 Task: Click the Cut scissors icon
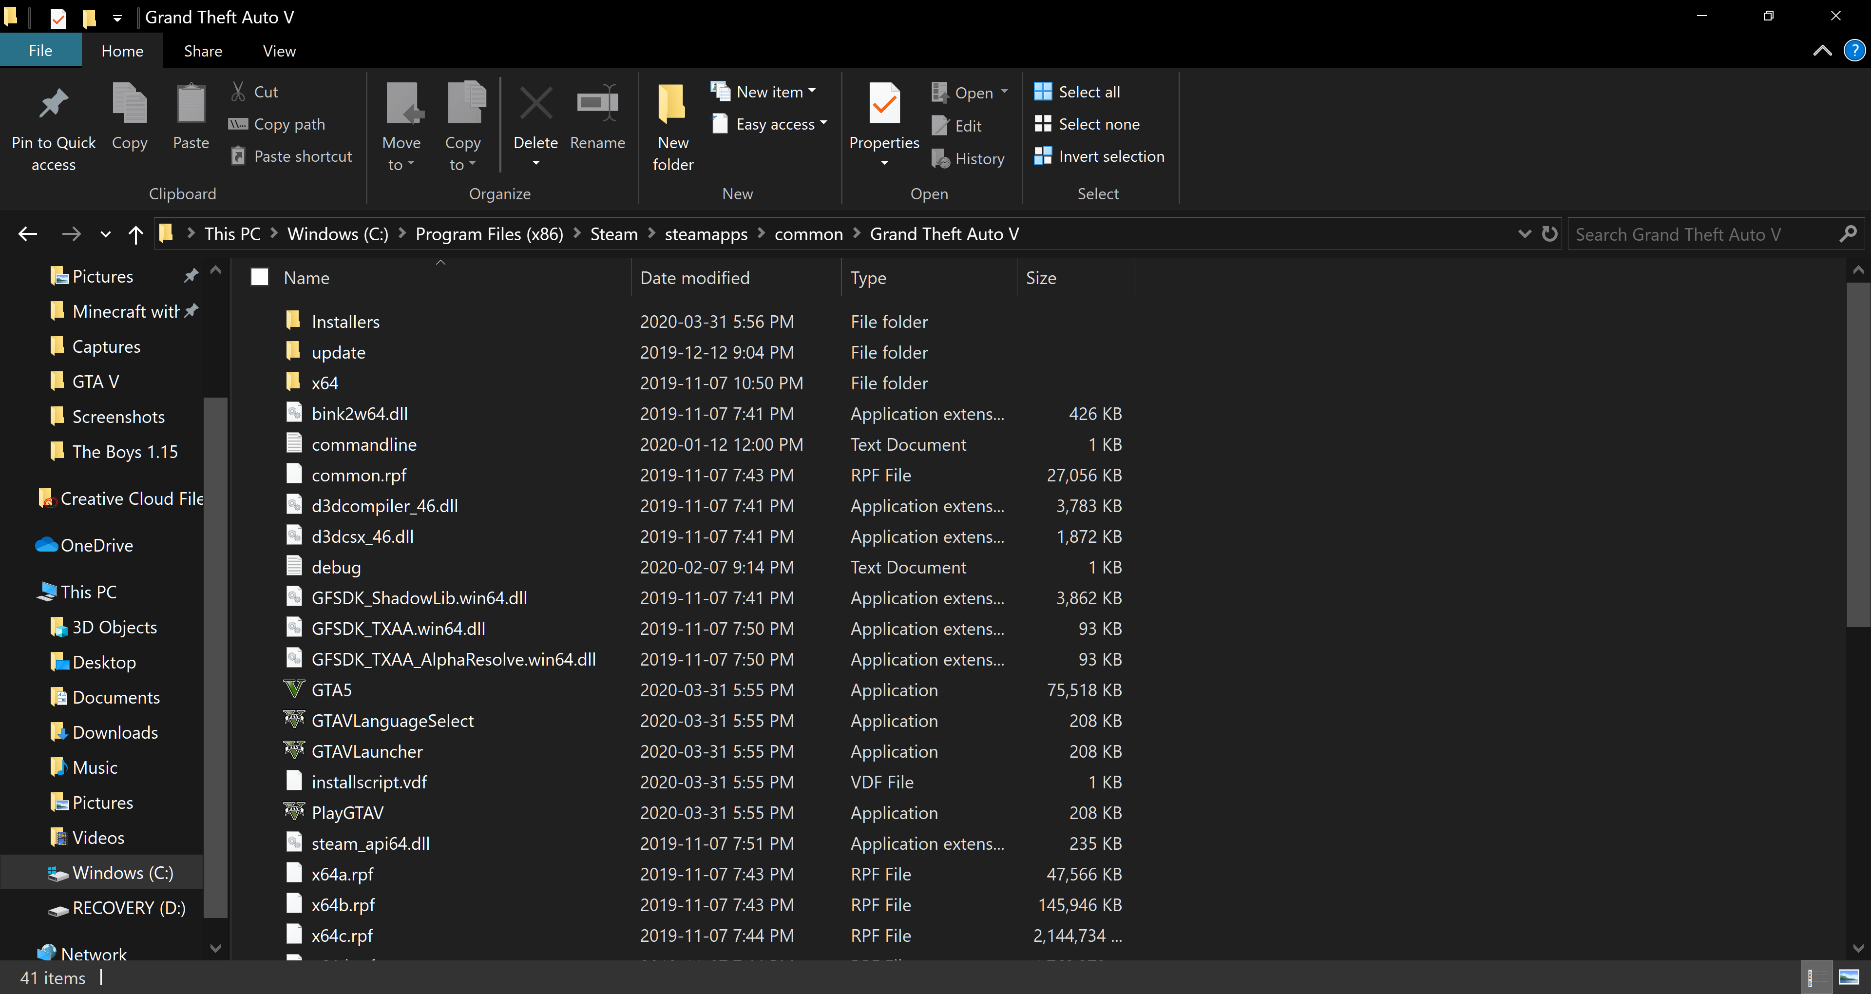coord(238,92)
